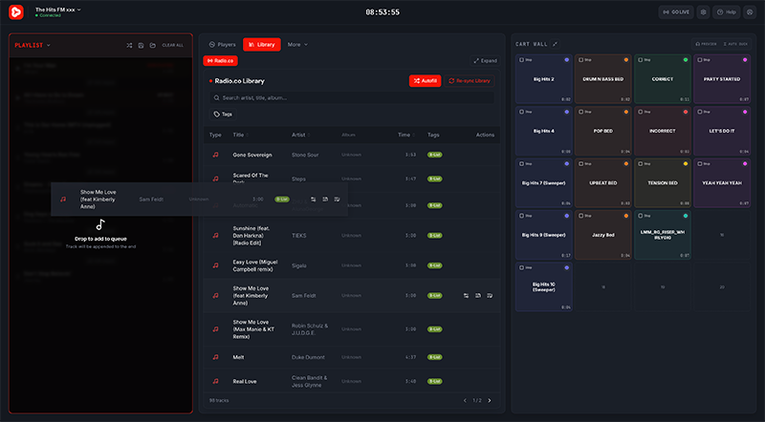The height and width of the screenshot is (422, 765).
Task: Shuffle the playlist with the shuffle icon
Action: (x=129, y=45)
